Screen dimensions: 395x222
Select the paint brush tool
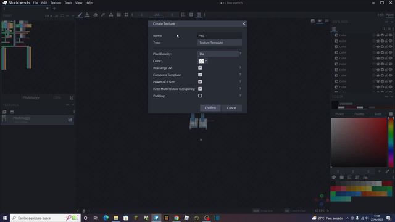click(80, 15)
